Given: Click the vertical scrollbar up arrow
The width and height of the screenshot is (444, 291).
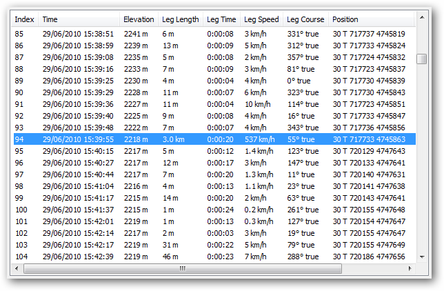Looking at the screenshot, I should click(x=422, y=18).
